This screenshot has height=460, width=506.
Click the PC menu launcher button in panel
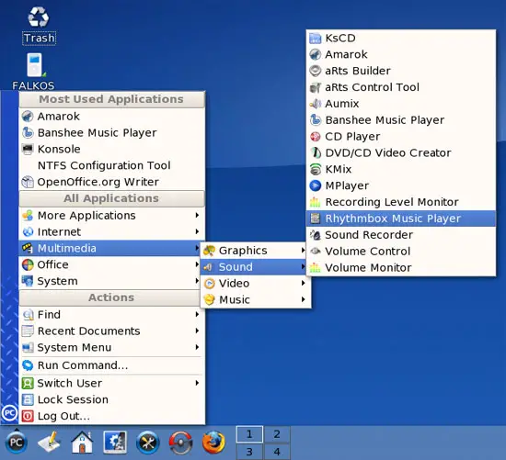coord(17,443)
